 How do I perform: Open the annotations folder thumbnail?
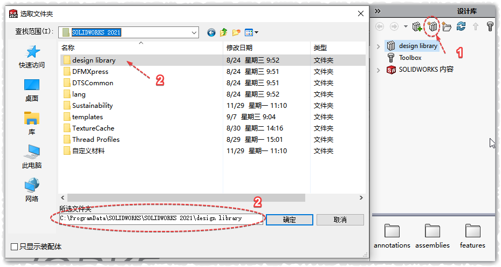click(392, 236)
